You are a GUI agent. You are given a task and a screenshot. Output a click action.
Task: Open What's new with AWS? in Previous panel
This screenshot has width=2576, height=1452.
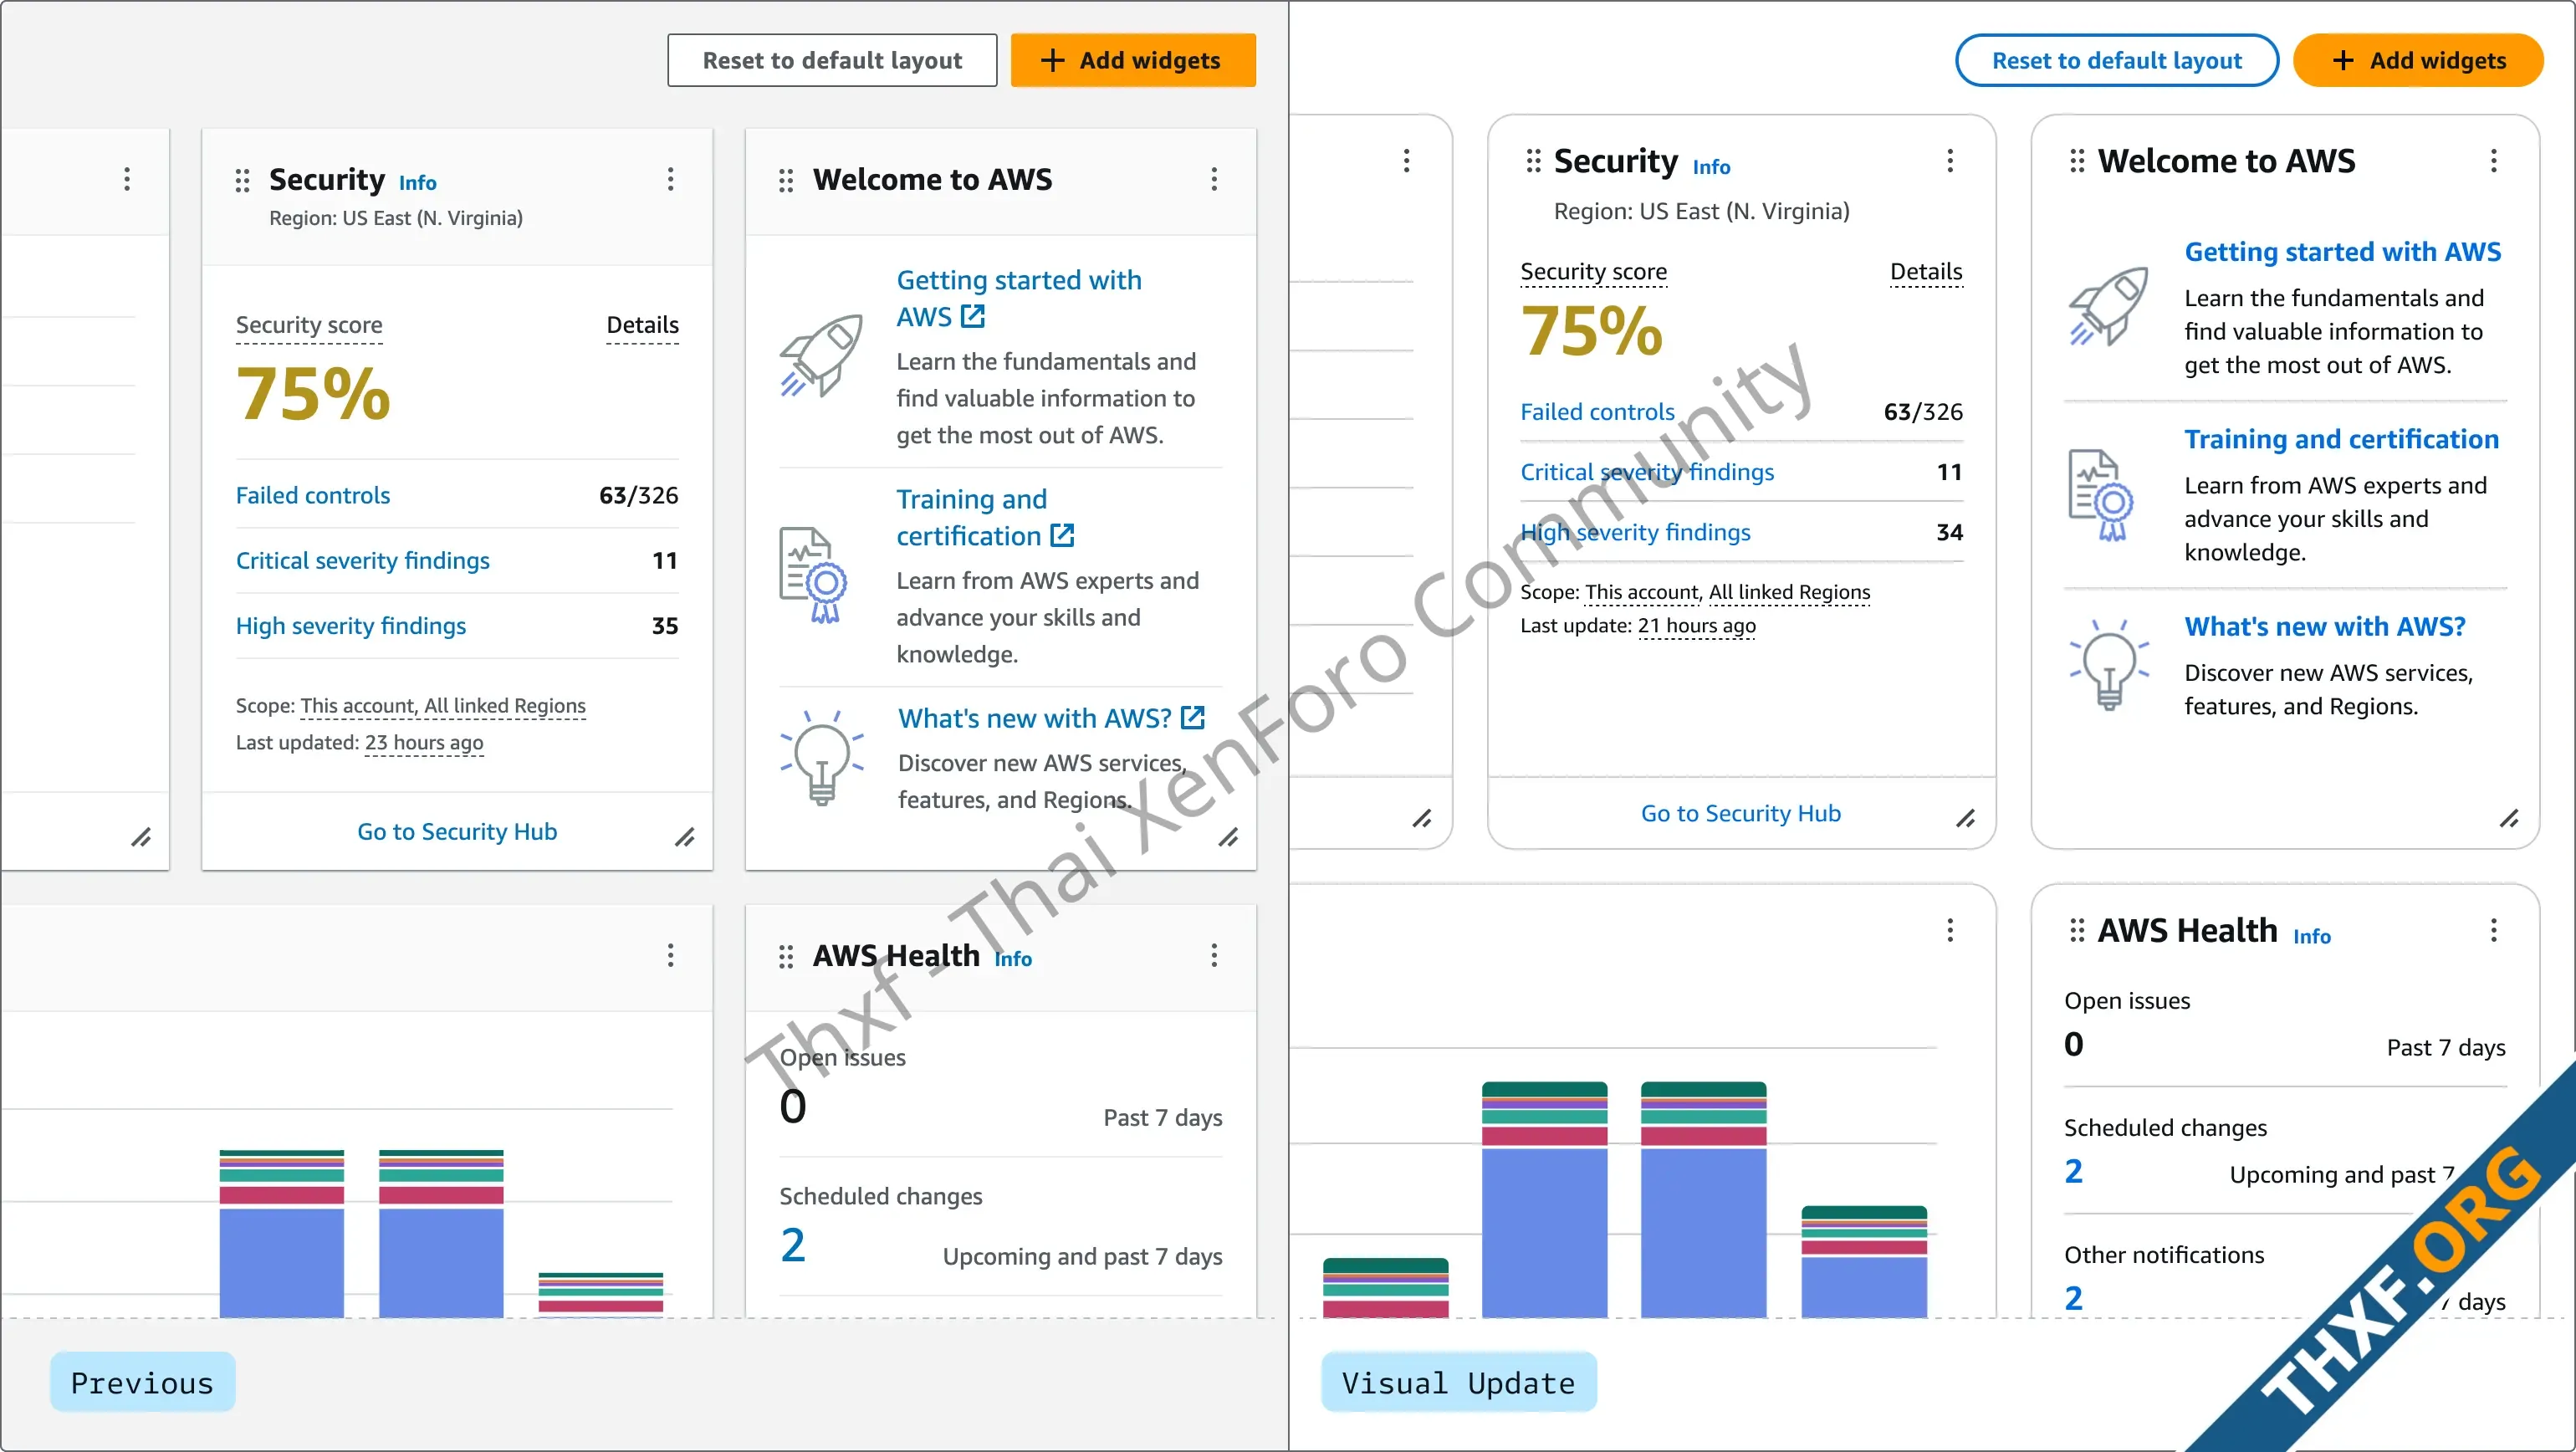click(x=1051, y=718)
